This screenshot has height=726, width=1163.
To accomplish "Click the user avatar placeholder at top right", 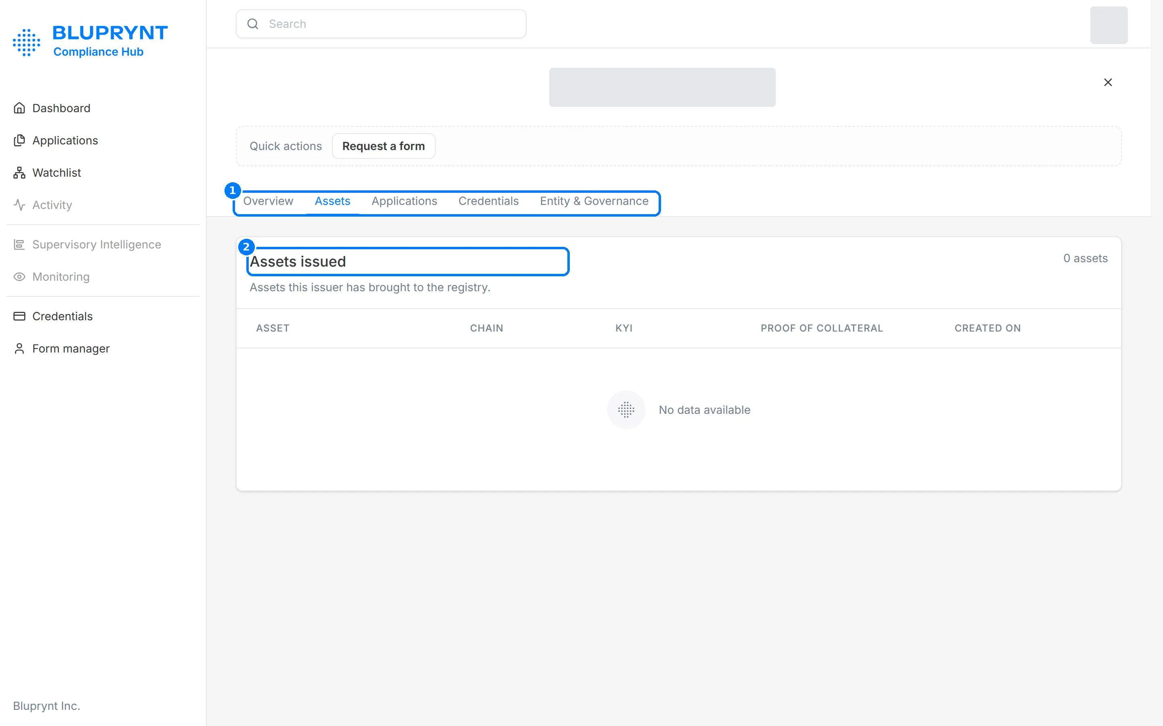I will (x=1109, y=25).
